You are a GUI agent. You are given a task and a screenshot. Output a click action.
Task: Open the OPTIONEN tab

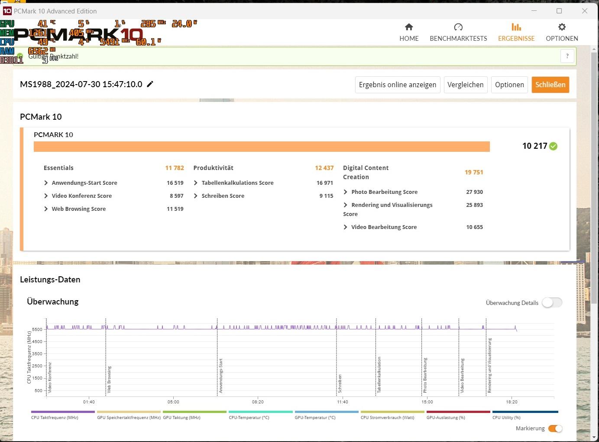pos(562,33)
